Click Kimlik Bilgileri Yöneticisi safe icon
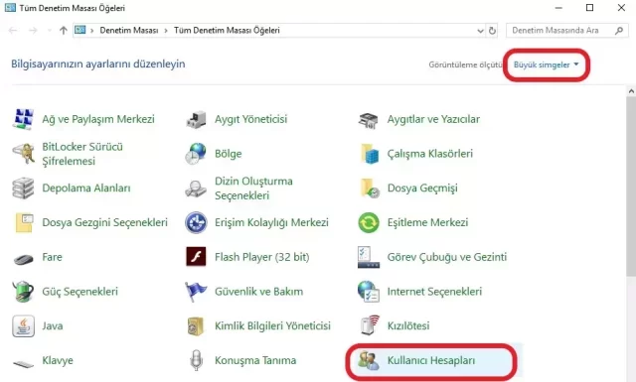Viewport: 636px width, 382px height. (196, 326)
